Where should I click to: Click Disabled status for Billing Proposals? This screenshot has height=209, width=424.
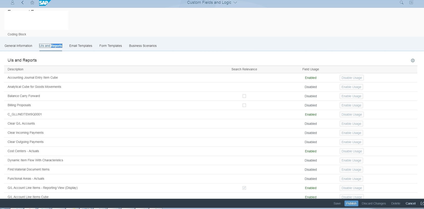tap(310, 106)
